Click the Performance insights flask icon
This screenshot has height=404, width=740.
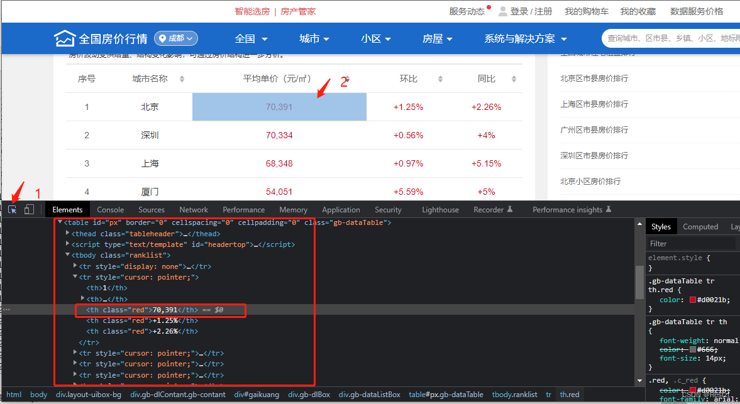pyautogui.click(x=609, y=209)
